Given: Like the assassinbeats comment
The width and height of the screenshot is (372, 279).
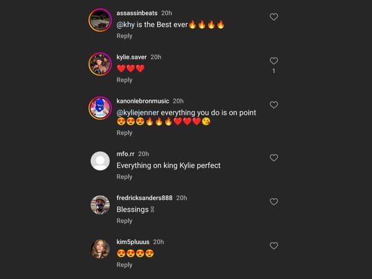Looking at the screenshot, I should click(274, 17).
